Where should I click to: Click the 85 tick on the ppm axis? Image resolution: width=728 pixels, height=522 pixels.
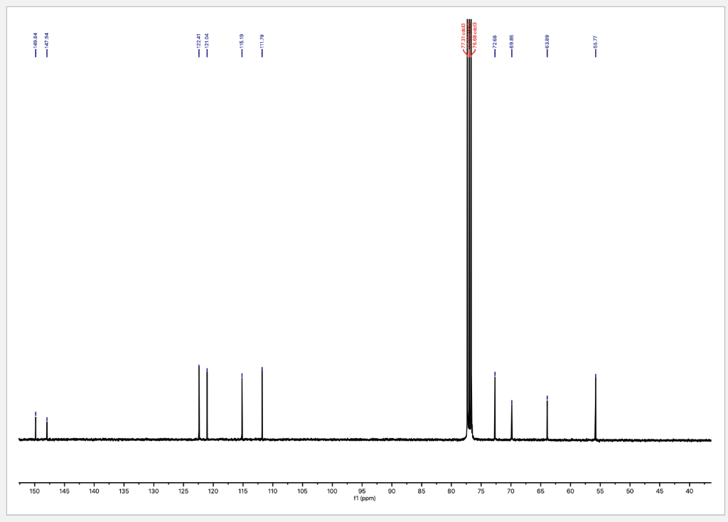[422, 491]
